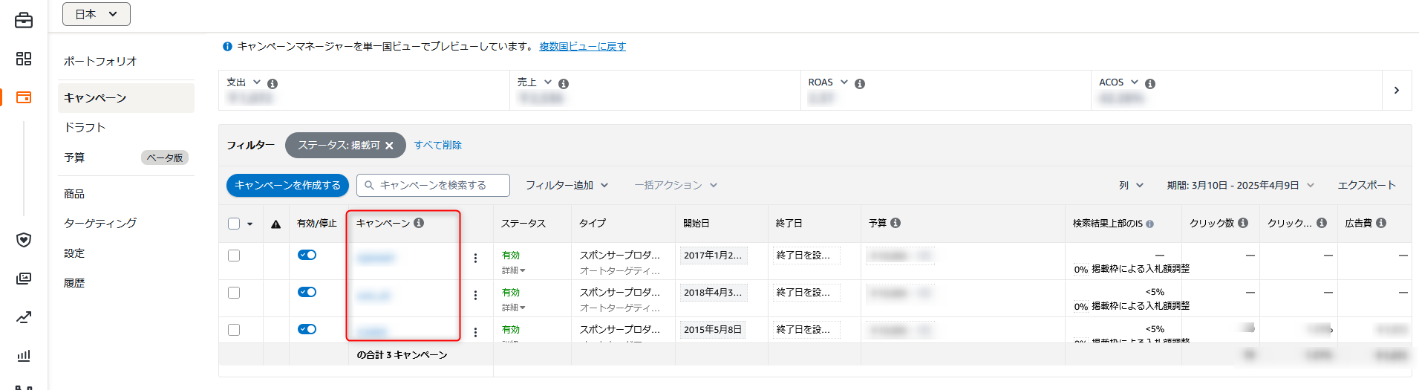Open the bar chart reports icon
This screenshot has width=1419, height=390.
24,356
